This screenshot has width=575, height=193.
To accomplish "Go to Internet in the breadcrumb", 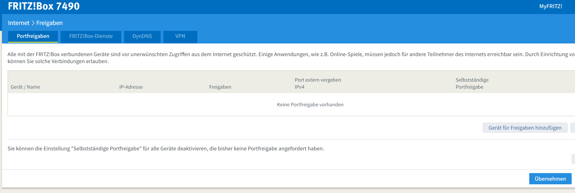I will (19, 23).
